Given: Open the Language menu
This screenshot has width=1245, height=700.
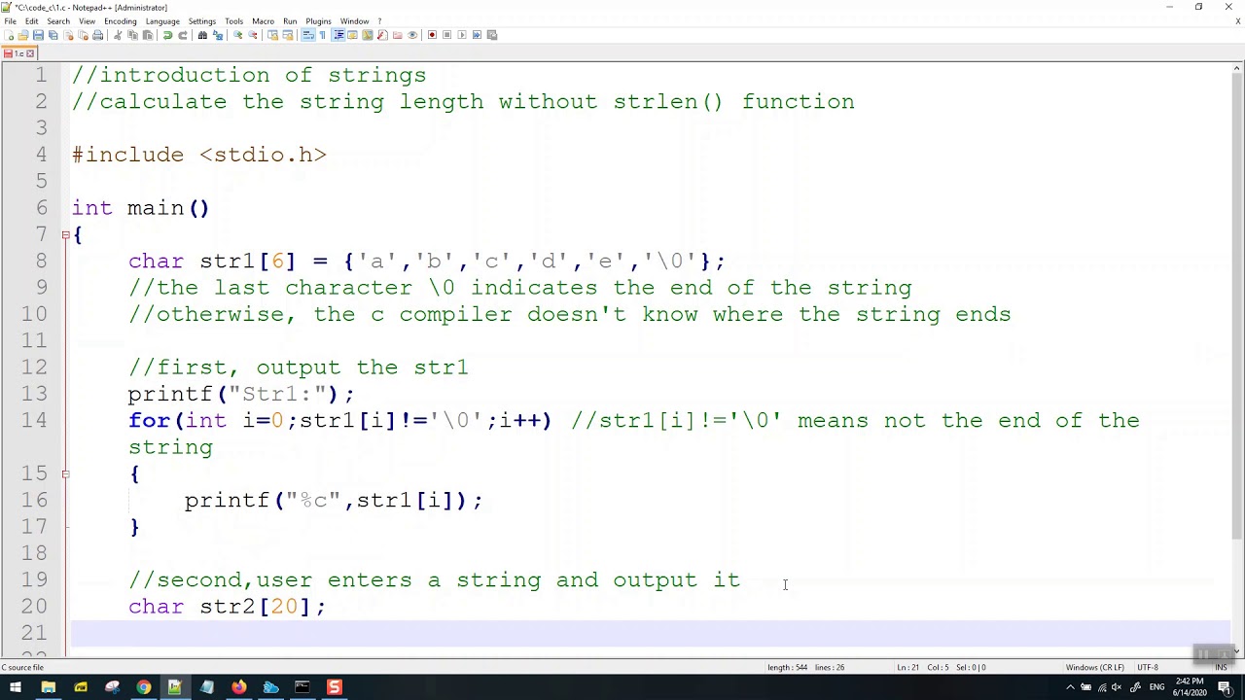Looking at the screenshot, I should 162,21.
